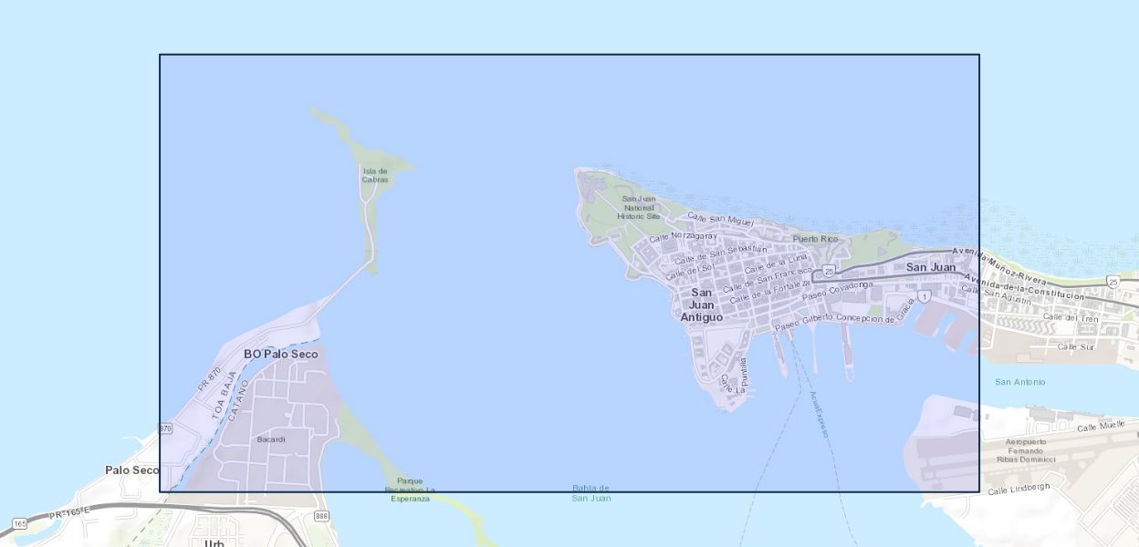The height and width of the screenshot is (547, 1139).
Task: Click the Bahía de San Juan water label
Action: 590,493
